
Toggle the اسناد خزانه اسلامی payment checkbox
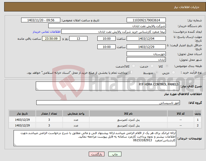tap(131, 72)
